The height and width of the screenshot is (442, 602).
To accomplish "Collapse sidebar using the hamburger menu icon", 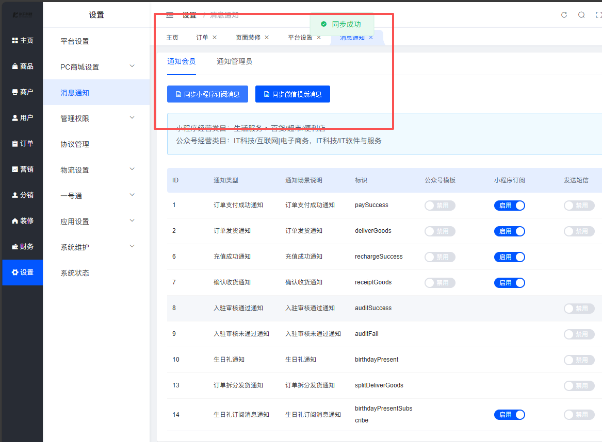I will tap(170, 15).
